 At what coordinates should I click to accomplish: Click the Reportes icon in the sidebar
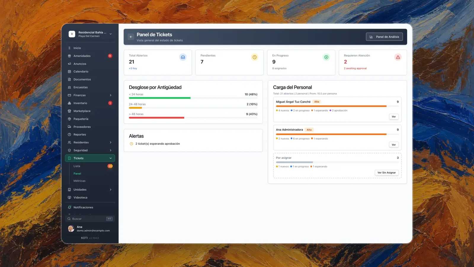69,134
